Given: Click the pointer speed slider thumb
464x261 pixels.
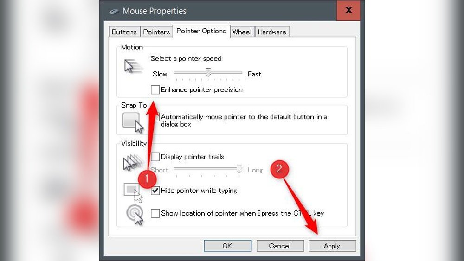Looking at the screenshot, I should click(208, 72).
